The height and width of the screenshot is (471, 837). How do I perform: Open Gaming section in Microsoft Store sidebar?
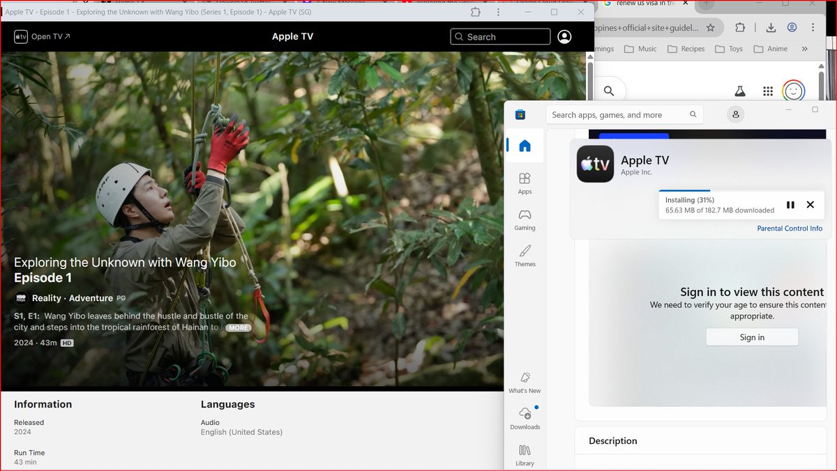pos(525,219)
